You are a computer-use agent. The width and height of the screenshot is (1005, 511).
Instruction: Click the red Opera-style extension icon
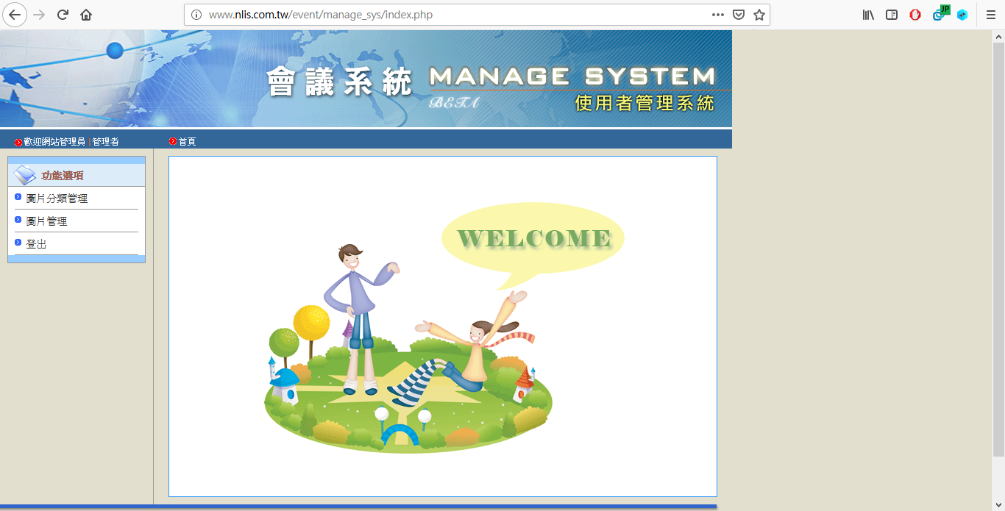(915, 15)
